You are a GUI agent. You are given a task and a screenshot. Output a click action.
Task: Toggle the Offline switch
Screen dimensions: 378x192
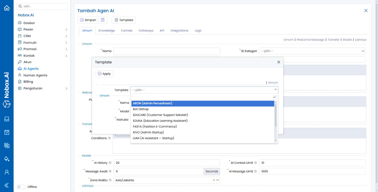[x=21, y=187]
